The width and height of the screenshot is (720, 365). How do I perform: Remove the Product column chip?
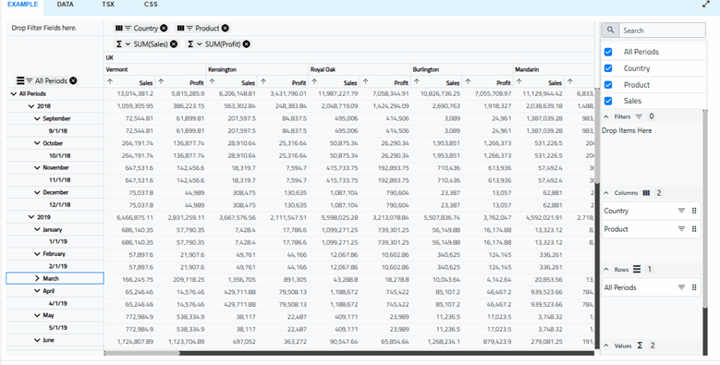[225, 28]
